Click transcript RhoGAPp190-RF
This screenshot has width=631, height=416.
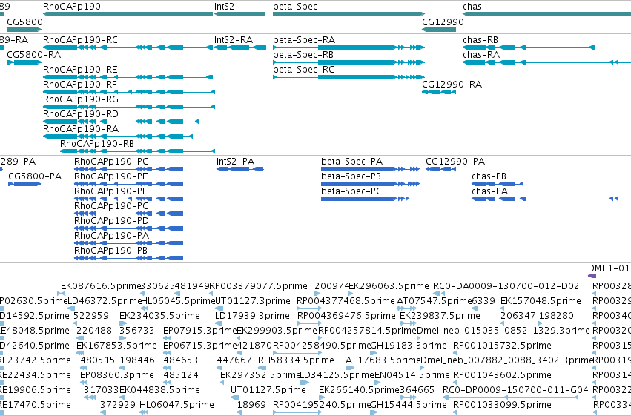tap(129, 92)
